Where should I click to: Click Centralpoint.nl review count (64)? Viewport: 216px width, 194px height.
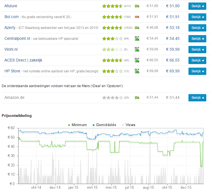[126, 39]
